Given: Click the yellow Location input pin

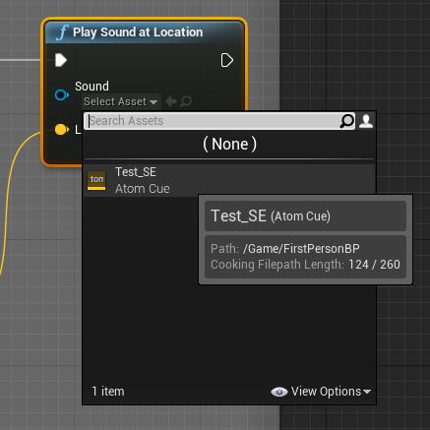Looking at the screenshot, I should click(x=62, y=130).
